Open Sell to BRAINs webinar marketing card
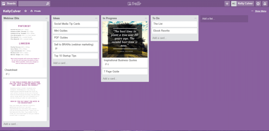 point(75,47)
